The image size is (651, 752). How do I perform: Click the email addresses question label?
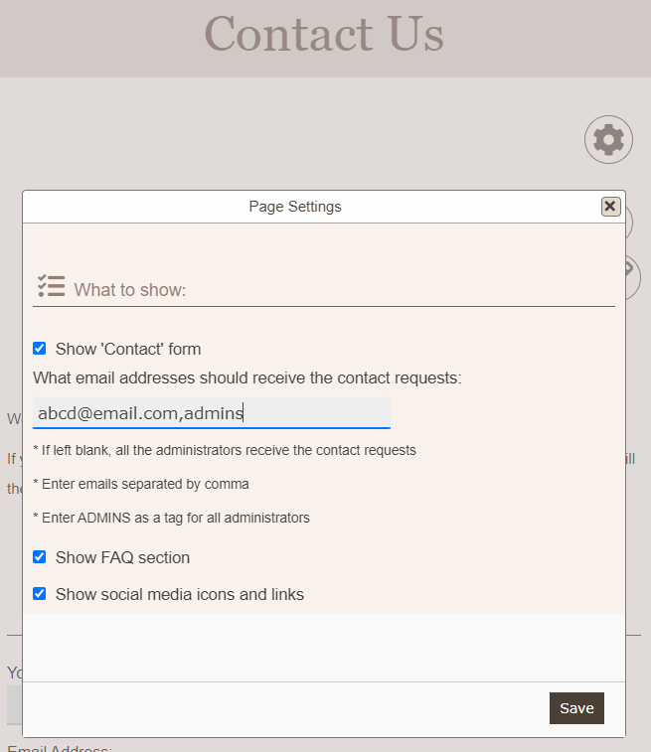pos(246,378)
